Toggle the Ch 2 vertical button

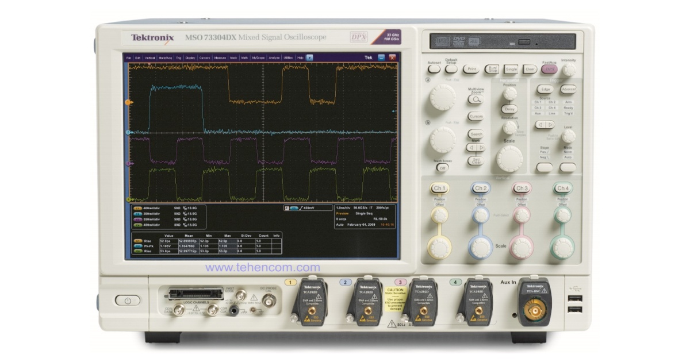pyautogui.click(x=481, y=188)
